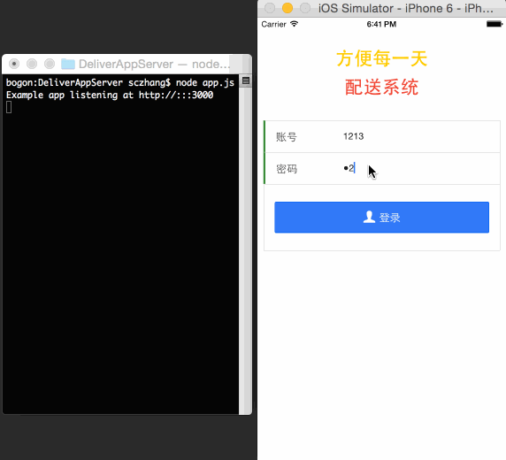Click the folder icon beside DeliverAppServer title
Image resolution: width=506 pixels, height=460 pixels.
coord(68,64)
